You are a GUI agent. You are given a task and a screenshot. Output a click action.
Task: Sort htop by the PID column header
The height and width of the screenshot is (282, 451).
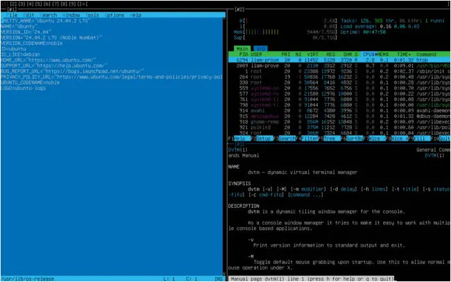[x=244, y=54]
